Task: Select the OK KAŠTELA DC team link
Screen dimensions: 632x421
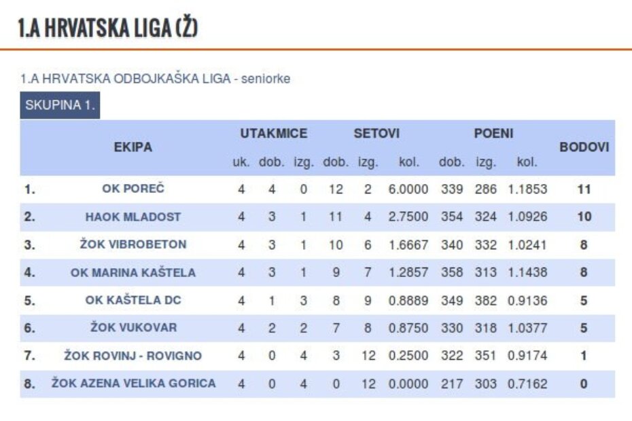Action: point(133,300)
